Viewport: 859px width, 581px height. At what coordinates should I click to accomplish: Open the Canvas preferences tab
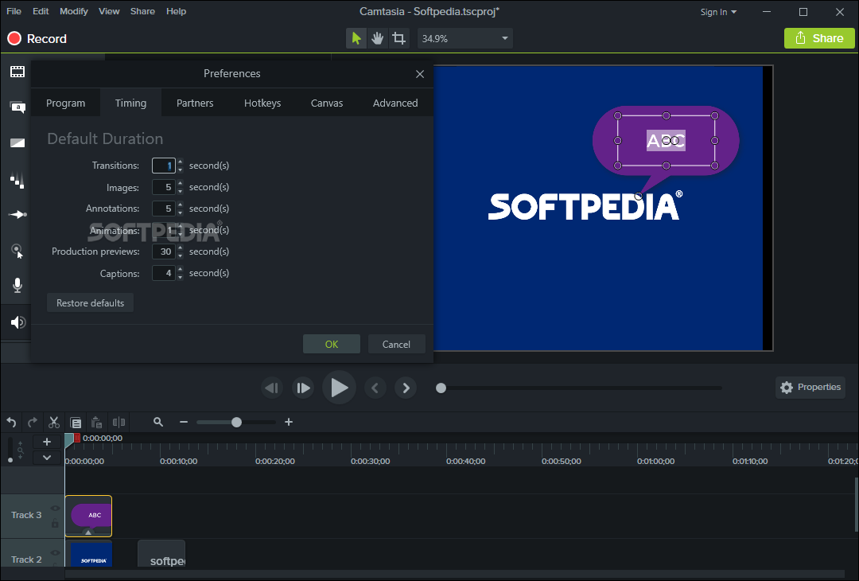[x=327, y=103]
